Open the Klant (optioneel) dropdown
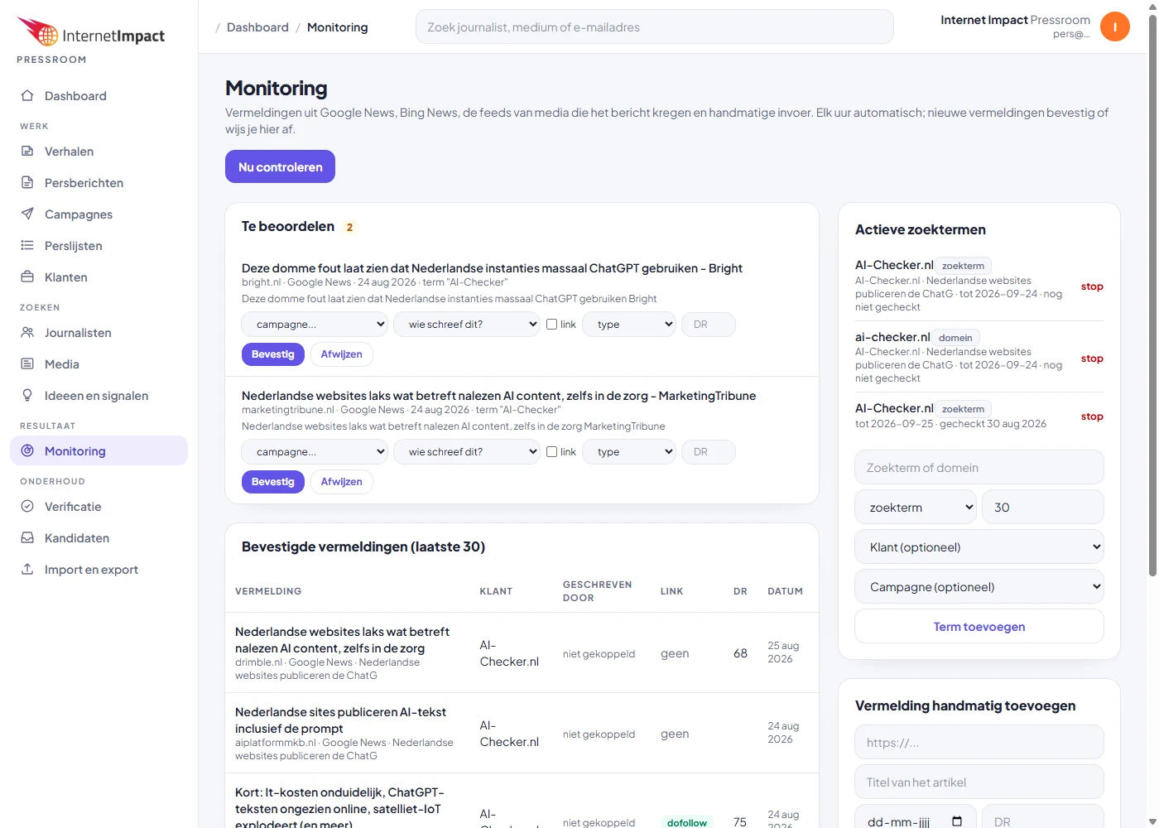1159x828 pixels. [x=979, y=546]
